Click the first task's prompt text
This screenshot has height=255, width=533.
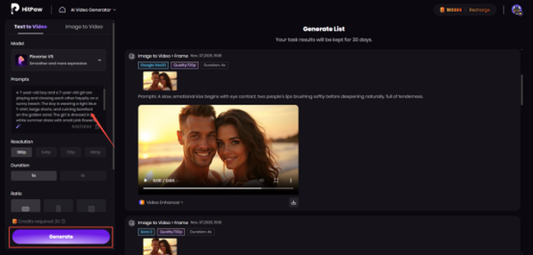click(281, 97)
